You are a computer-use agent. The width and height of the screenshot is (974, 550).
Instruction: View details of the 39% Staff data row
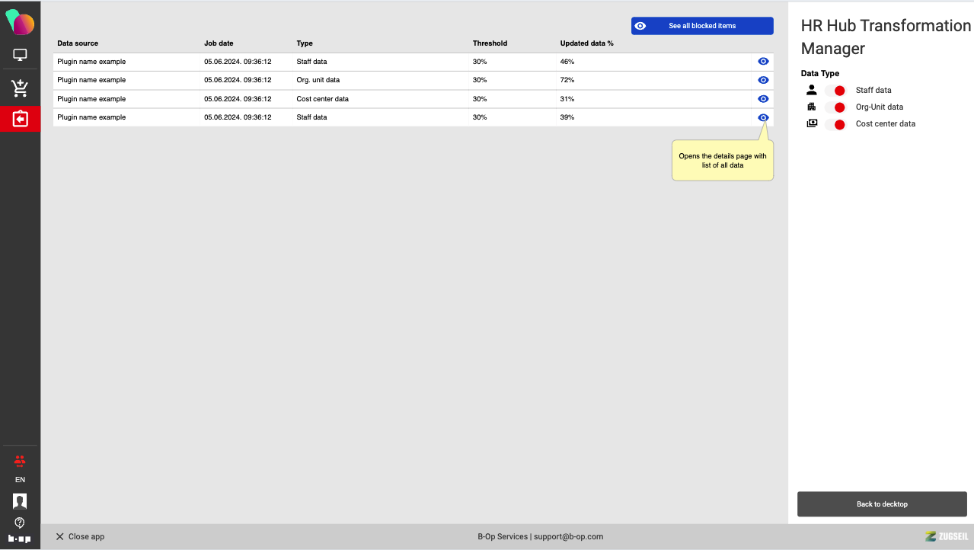click(x=763, y=117)
